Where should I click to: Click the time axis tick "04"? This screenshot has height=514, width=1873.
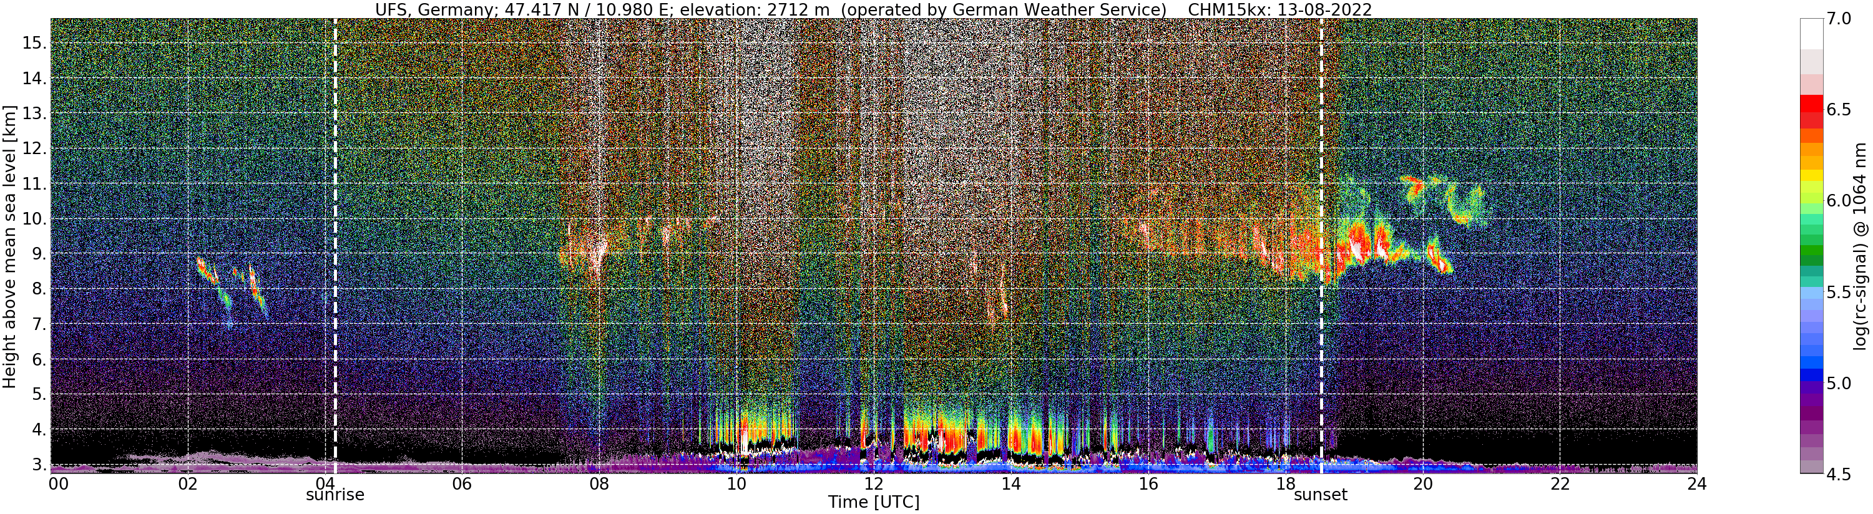tap(325, 483)
